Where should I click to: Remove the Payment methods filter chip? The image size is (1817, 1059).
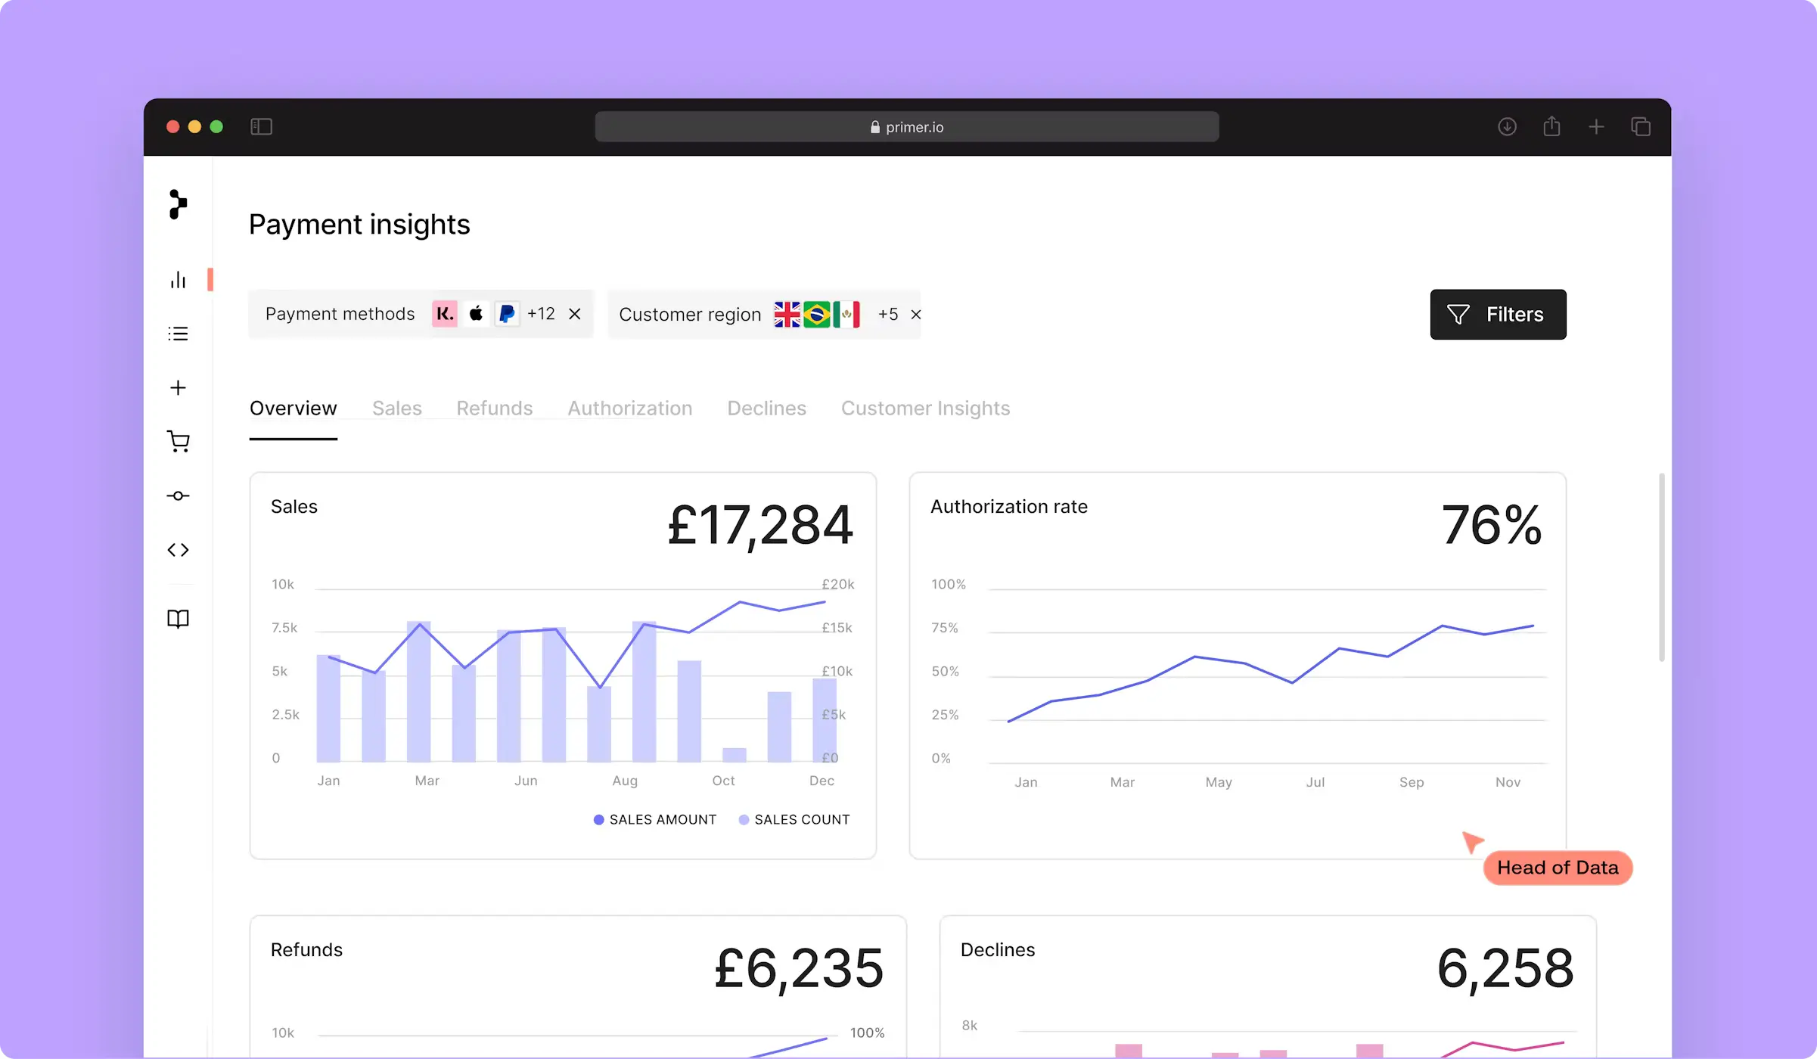click(x=575, y=314)
